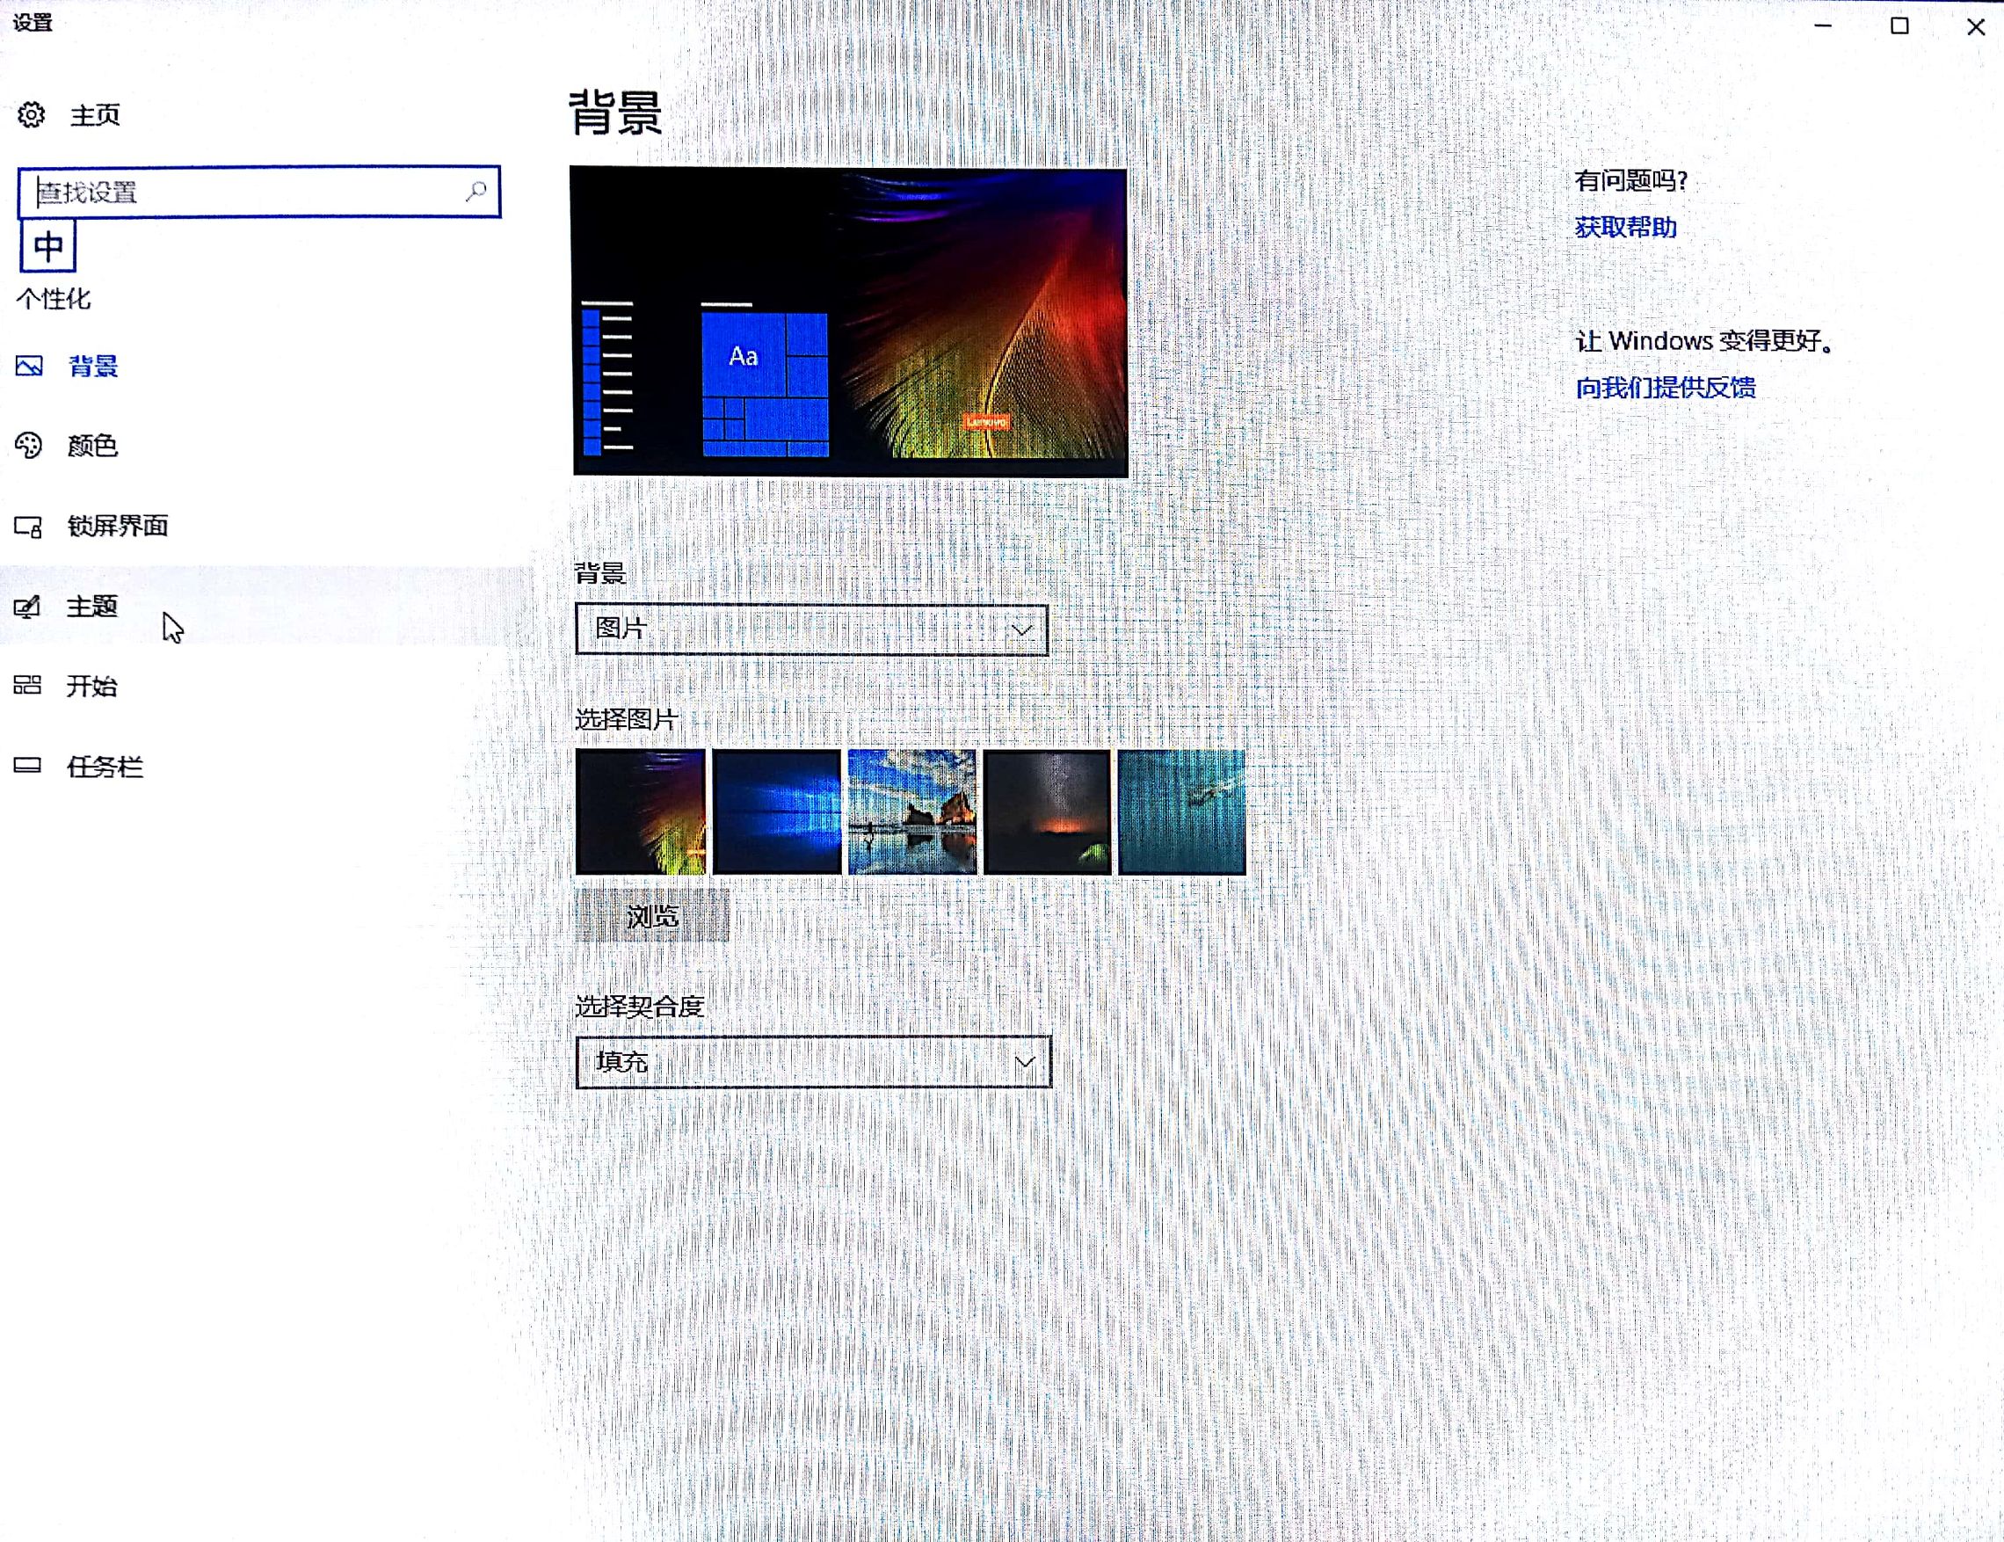The width and height of the screenshot is (2004, 1542).
Task: Click the 浏览 (Browse) button
Action: tap(651, 914)
